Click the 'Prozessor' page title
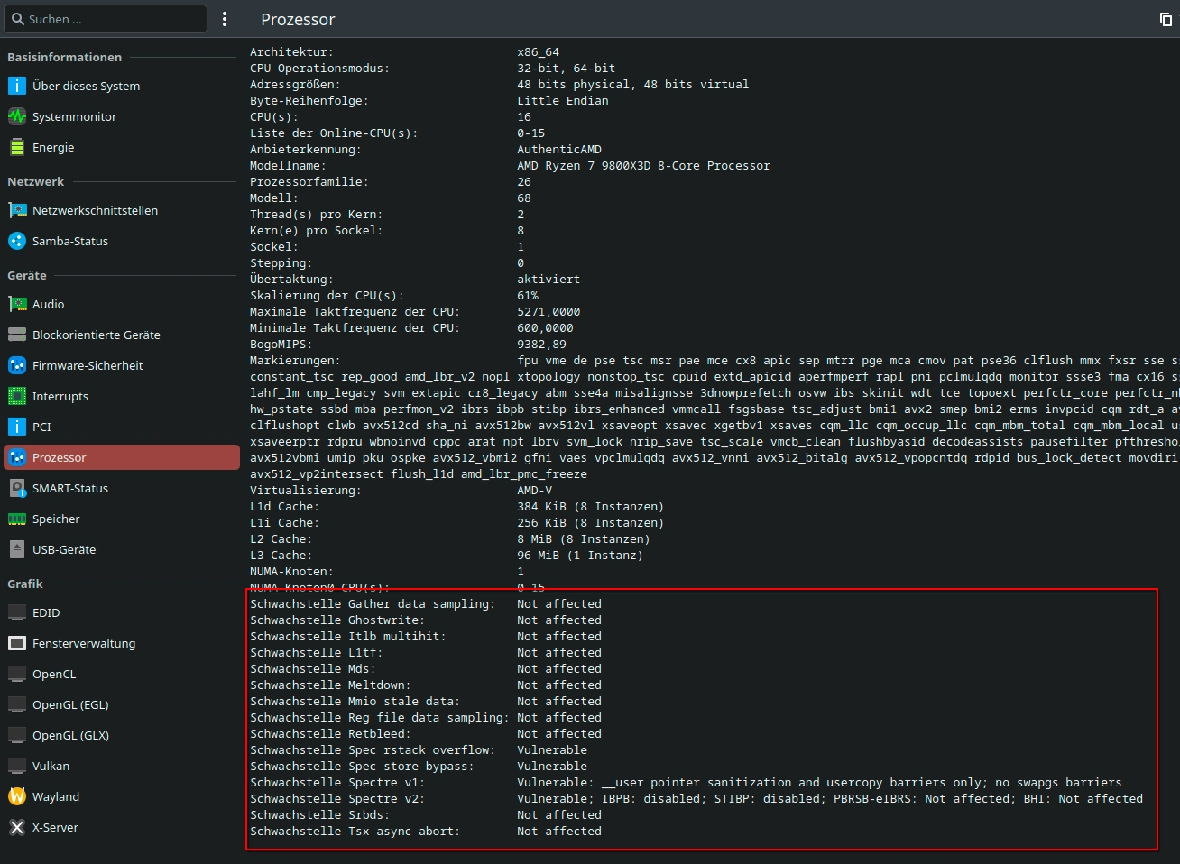 tap(298, 20)
